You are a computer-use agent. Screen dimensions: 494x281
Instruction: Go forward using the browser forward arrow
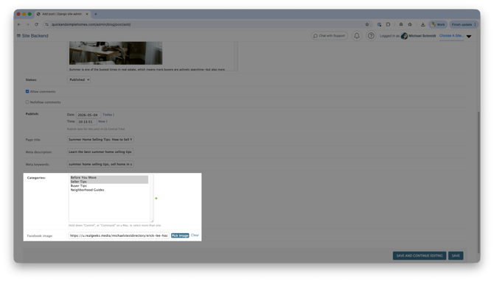pyautogui.click(x=28, y=24)
